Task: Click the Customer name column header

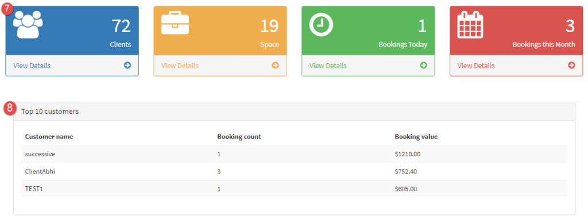Action: (x=49, y=137)
